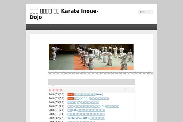
Task: Open the news link dated 2016/03/03
Action: pyautogui.click(x=83, y=102)
